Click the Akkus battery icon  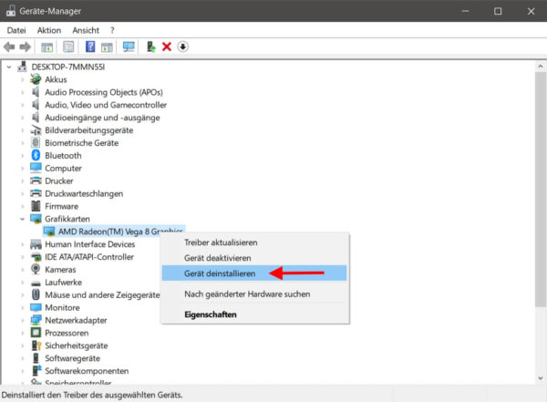[36, 79]
